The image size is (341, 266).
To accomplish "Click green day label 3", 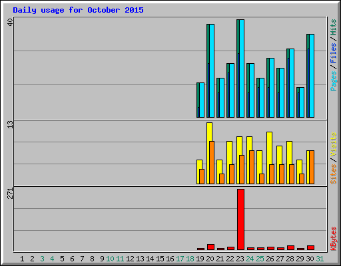I will coord(42,259).
